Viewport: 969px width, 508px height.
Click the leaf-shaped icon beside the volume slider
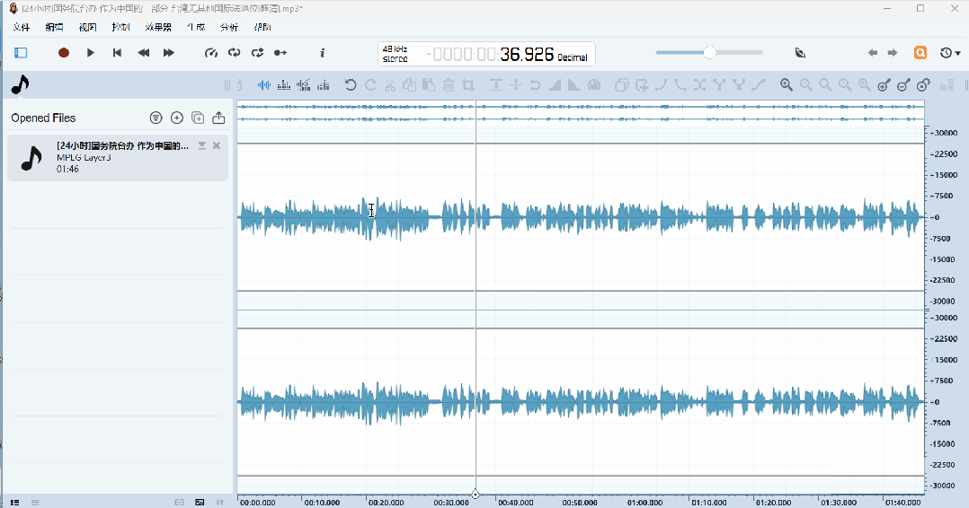pyautogui.click(x=800, y=52)
